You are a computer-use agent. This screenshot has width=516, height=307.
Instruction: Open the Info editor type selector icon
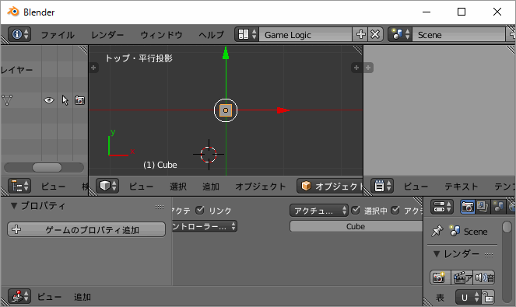click(x=19, y=34)
